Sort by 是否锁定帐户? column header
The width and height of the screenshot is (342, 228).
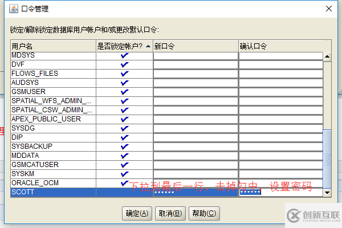pos(124,46)
